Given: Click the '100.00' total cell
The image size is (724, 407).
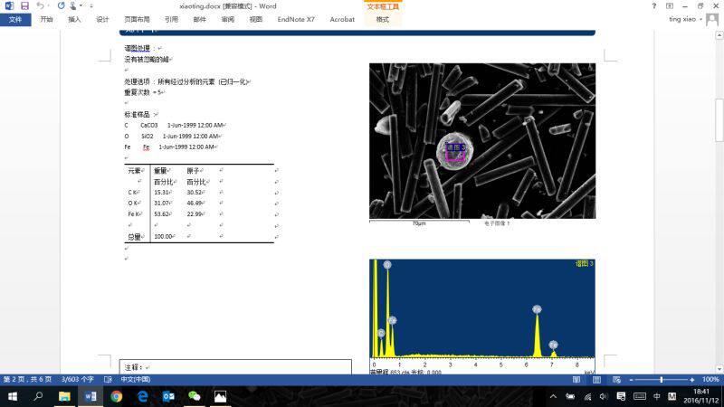Looking at the screenshot, I should 163,236.
